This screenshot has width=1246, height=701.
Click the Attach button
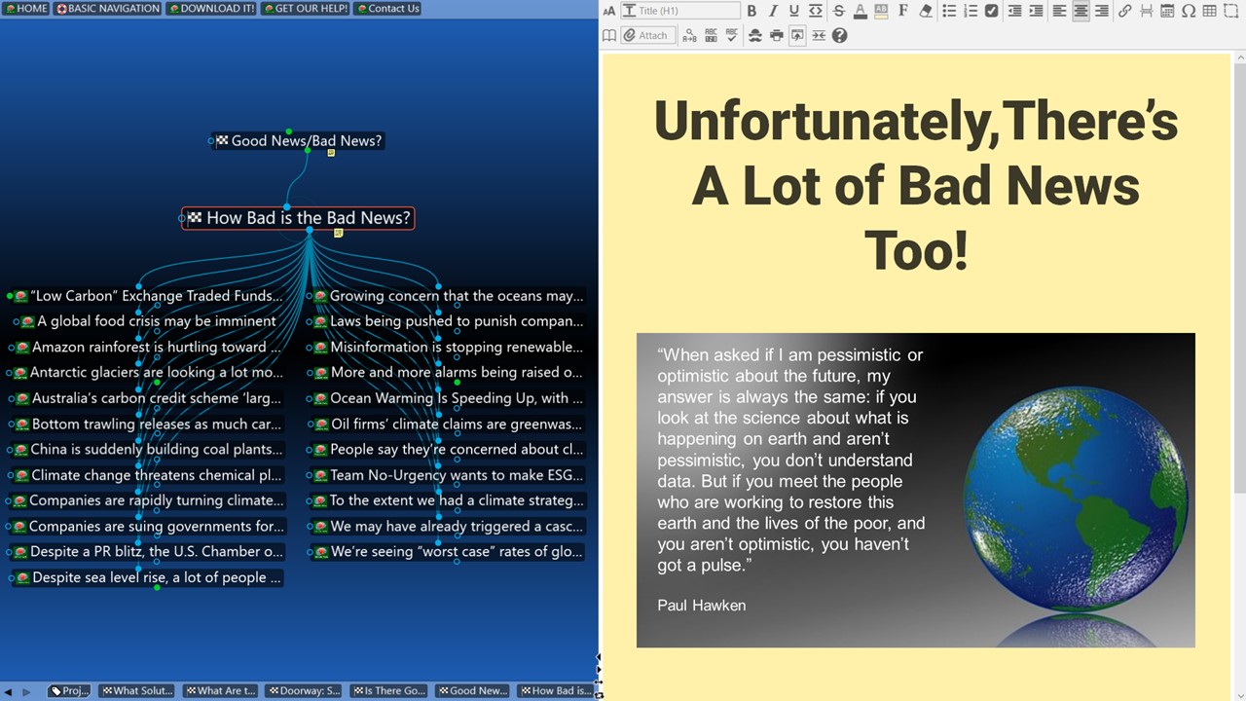coord(648,35)
